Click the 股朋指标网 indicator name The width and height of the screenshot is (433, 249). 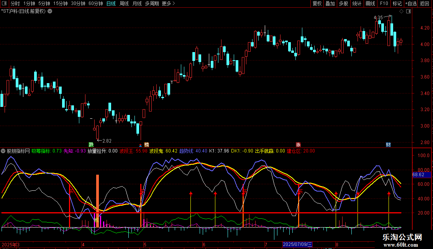(x=18, y=151)
